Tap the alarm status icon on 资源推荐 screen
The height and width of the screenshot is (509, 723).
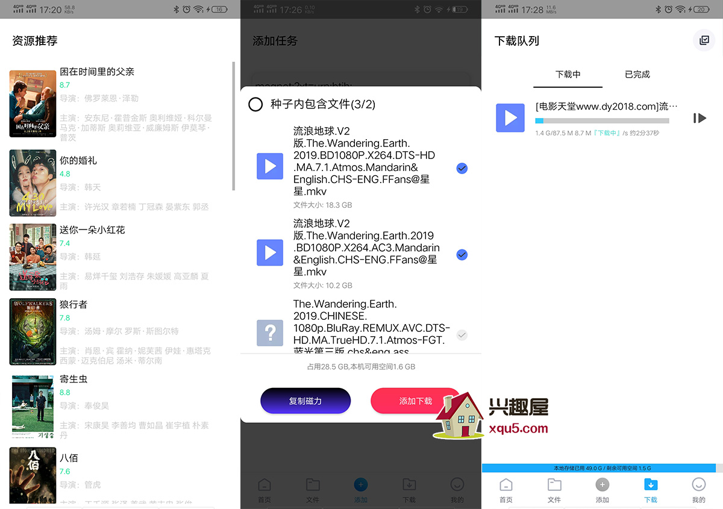[187, 9]
